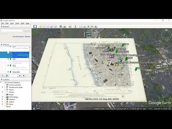Enable the Announcements layer checkbox
Viewport: 172px width, 129px height.
pos(5,85)
